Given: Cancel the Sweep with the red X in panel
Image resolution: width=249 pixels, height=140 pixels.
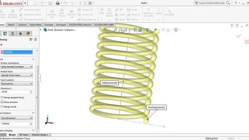Looking at the screenshot, I should pos(1,45).
